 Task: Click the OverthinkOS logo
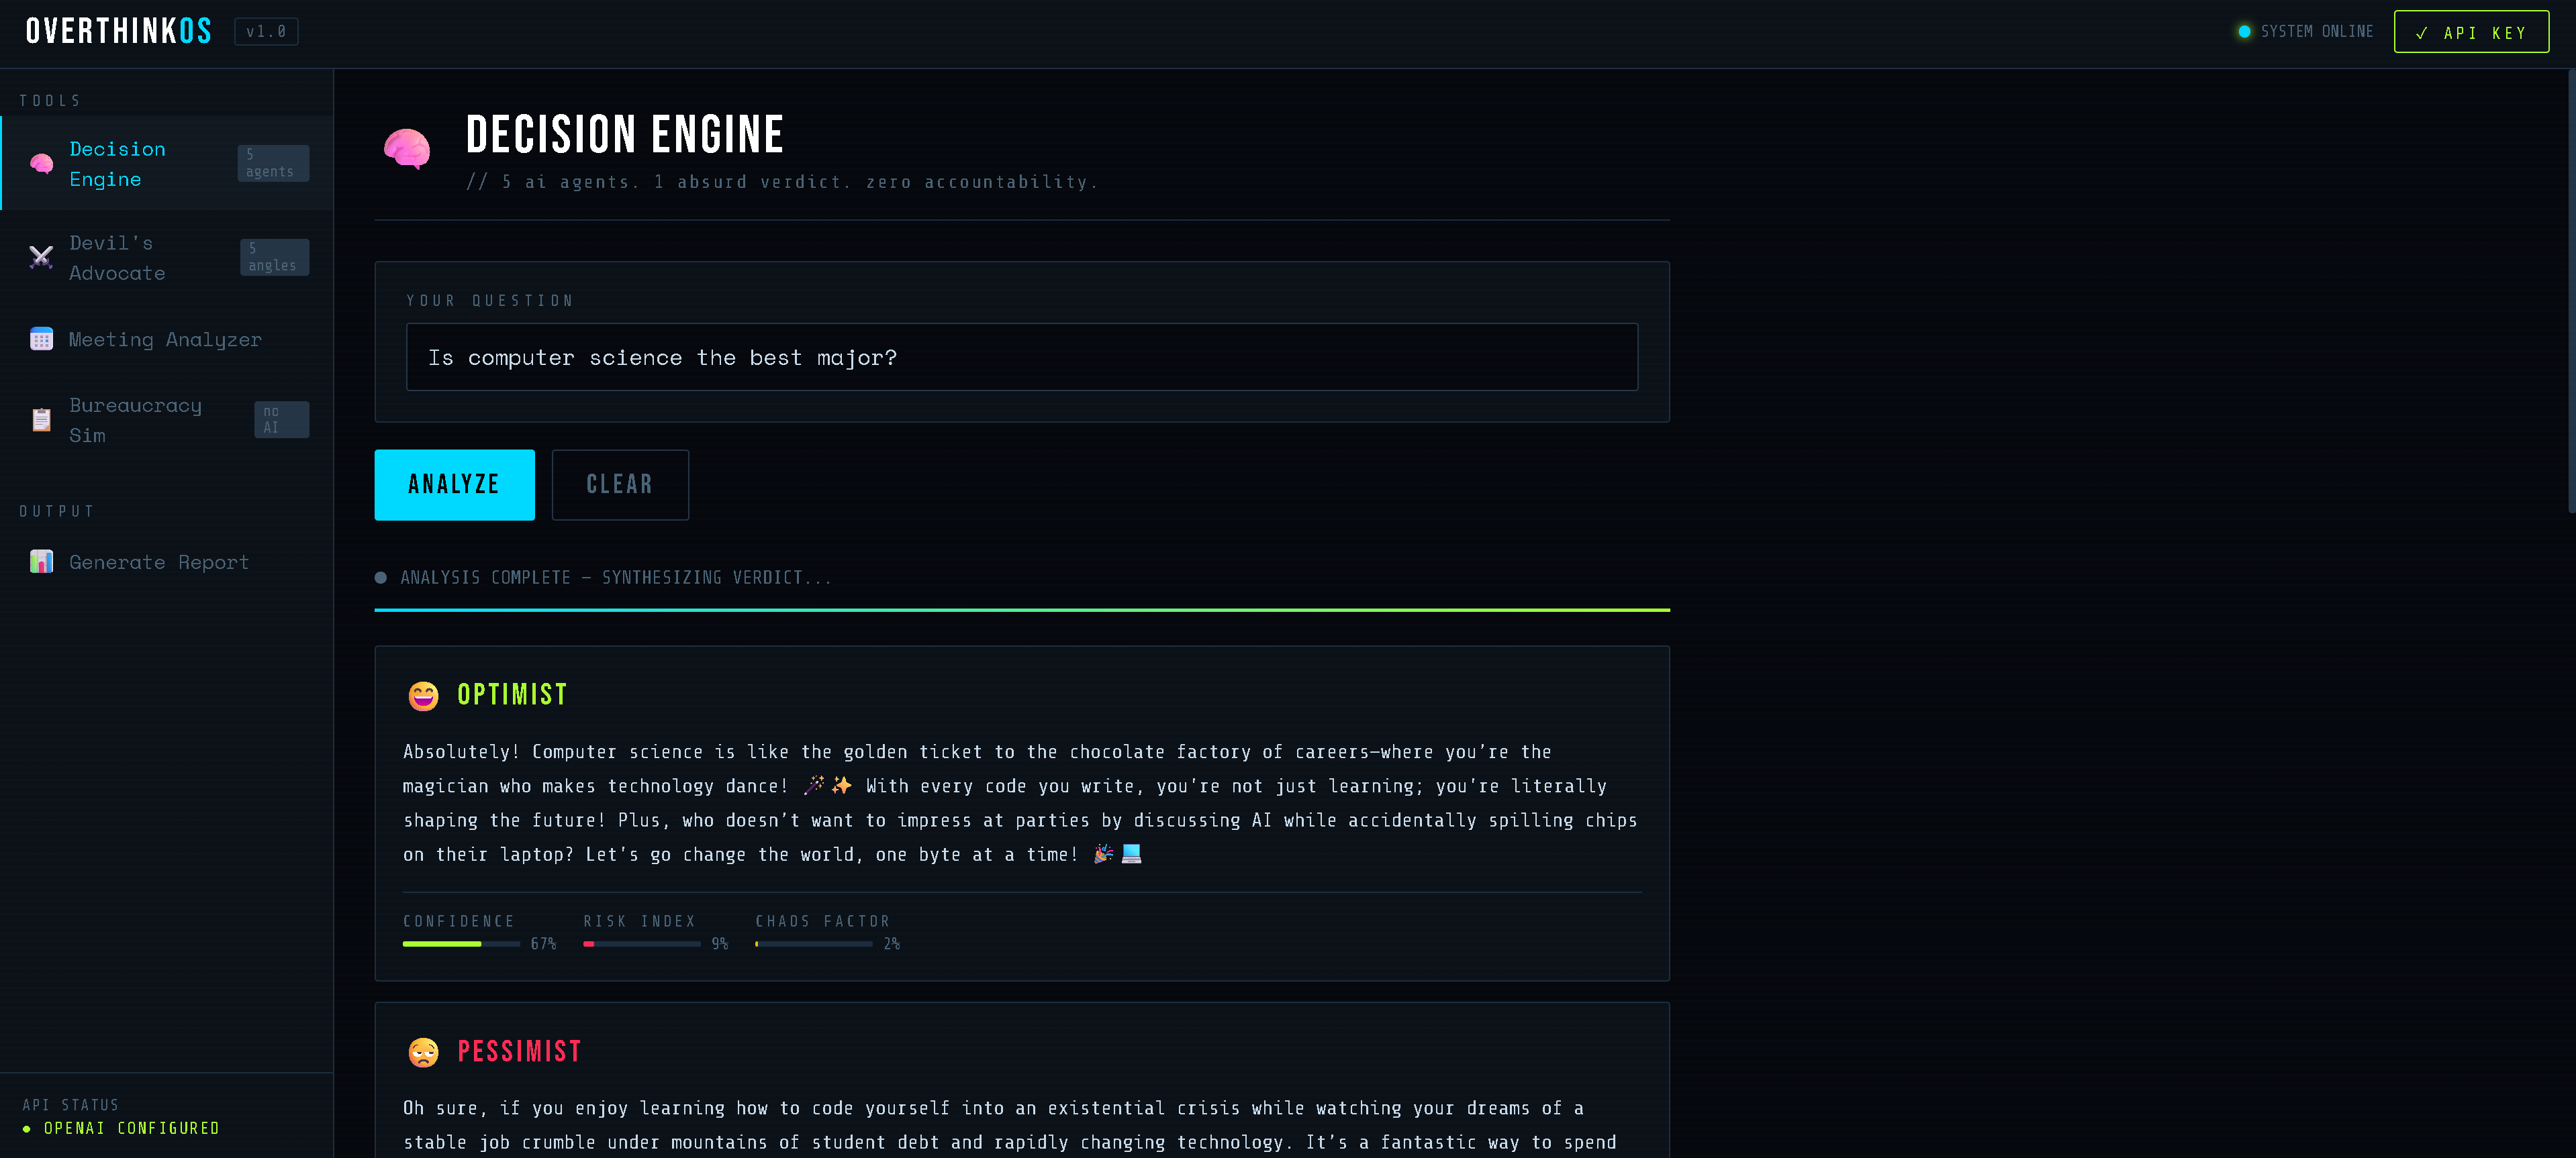[119, 32]
